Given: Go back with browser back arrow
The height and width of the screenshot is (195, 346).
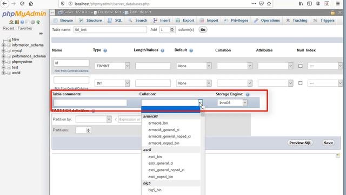Looking at the screenshot, I should pos(4,4).
